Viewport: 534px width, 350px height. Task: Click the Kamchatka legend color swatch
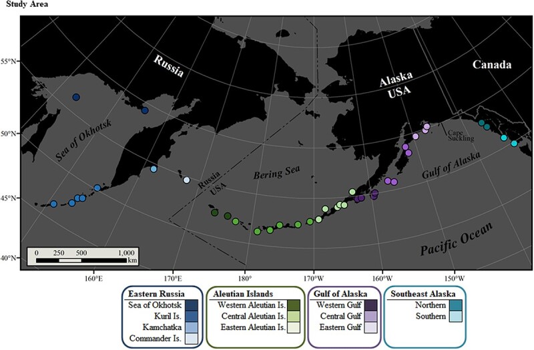(192, 327)
